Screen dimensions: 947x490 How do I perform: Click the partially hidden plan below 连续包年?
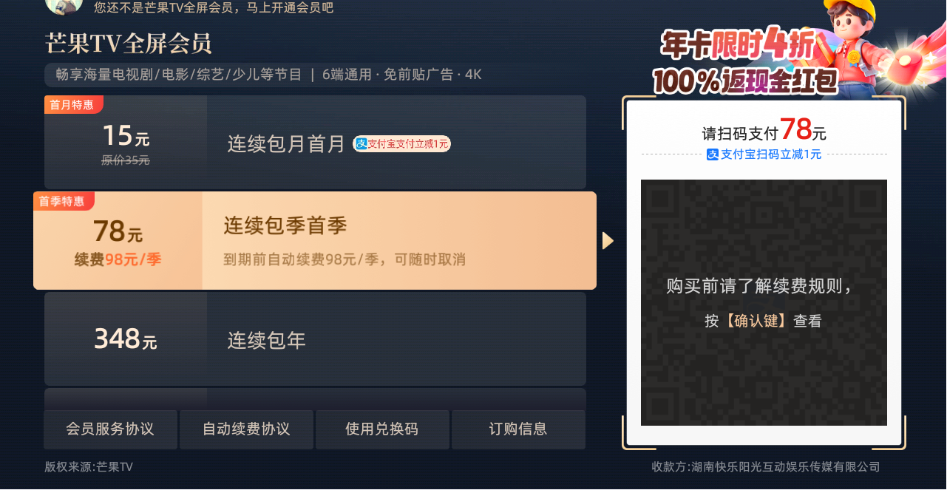point(315,399)
